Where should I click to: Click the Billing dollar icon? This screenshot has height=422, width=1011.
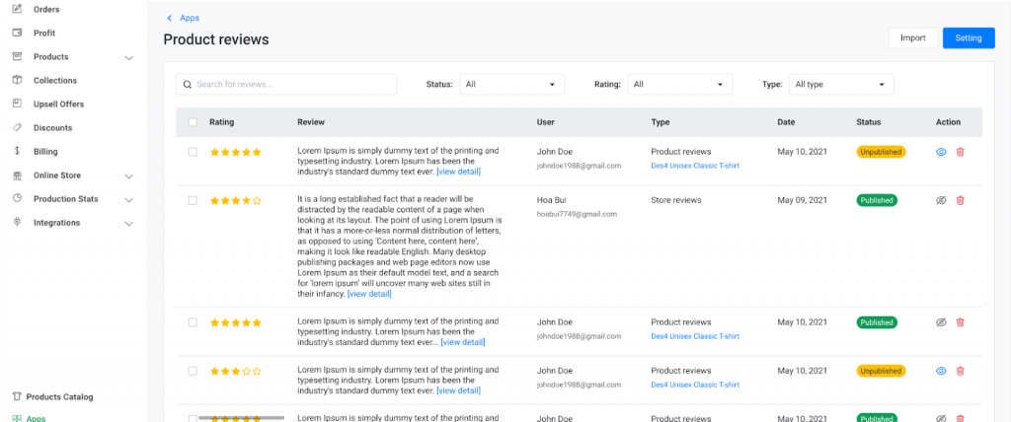[x=18, y=152]
